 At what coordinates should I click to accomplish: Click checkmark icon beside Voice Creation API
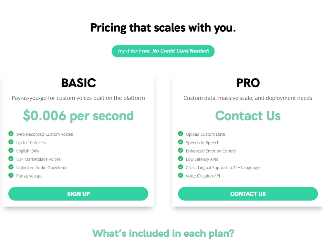point(181,176)
